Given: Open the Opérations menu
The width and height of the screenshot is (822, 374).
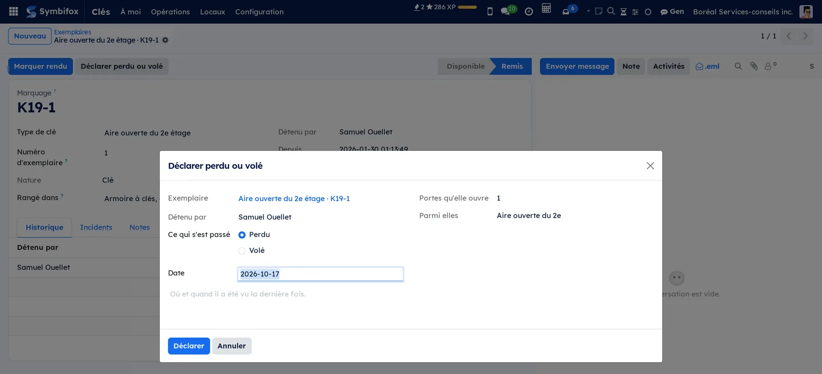Looking at the screenshot, I should [170, 12].
